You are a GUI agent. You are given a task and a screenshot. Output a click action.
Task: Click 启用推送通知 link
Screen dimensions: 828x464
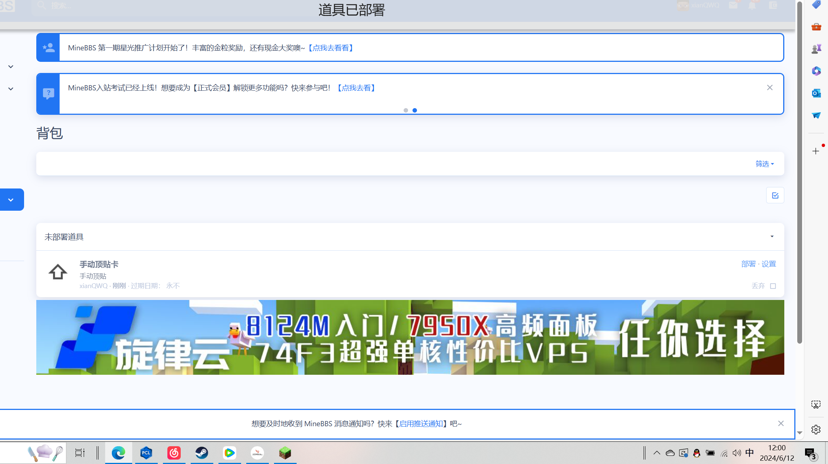point(421,424)
